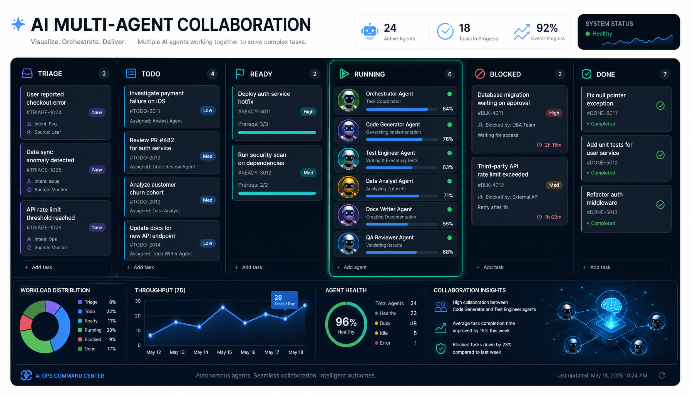Viewport: 690px width, 394px height.
Task: Toggle the Docs Writer Agent green status dot
Action: [x=449, y=209]
